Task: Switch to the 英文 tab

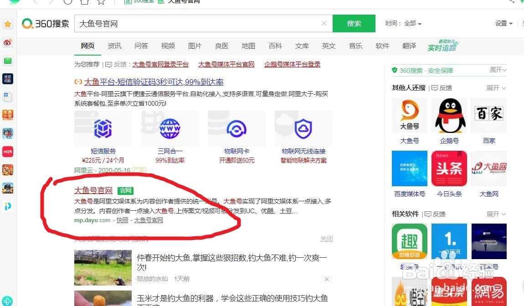Action: [329, 46]
